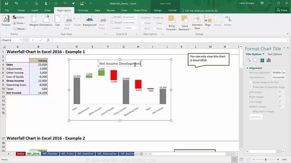The width and height of the screenshot is (291, 163).
Task: Open the Group objects menu
Action: coord(218,22)
